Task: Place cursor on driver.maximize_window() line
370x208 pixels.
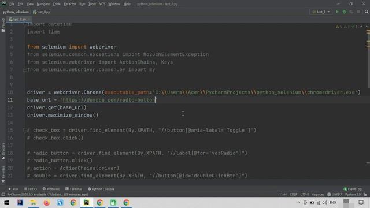Action: click(x=62, y=115)
